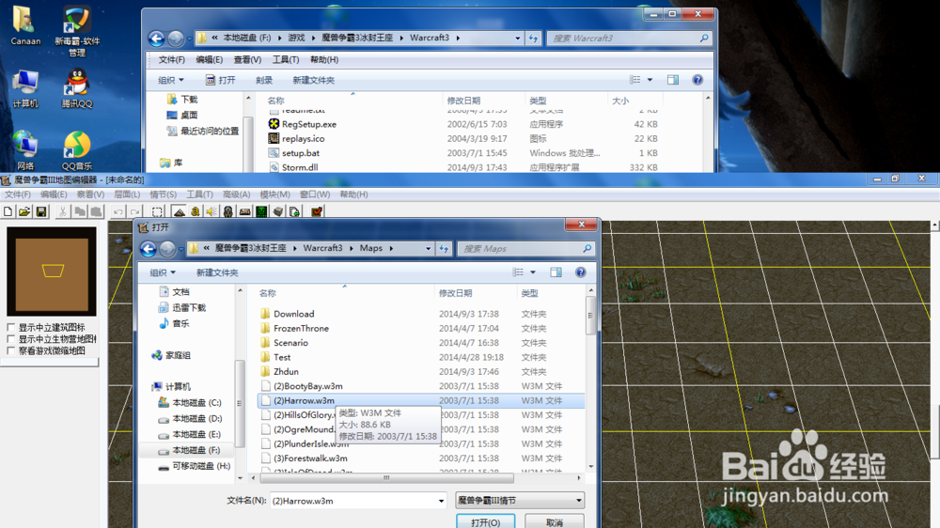Open the 查看(V) menu in Explorer window
This screenshot has width=940, height=528.
247,59
